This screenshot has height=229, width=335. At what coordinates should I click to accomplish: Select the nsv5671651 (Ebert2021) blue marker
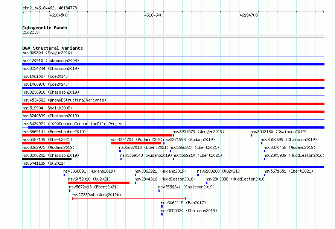click(x=265, y=175)
